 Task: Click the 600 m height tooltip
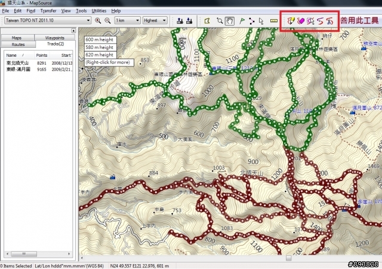(100, 39)
